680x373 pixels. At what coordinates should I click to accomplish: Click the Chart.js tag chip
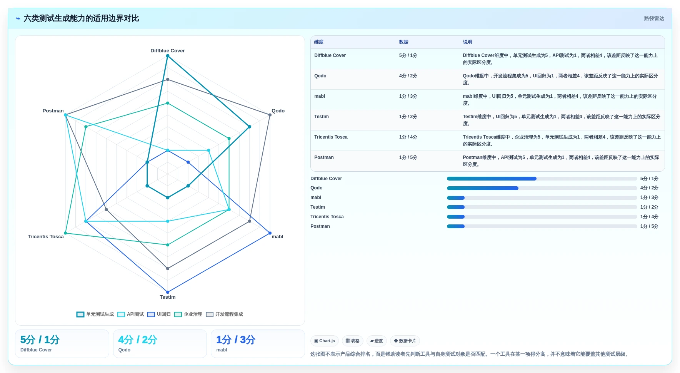[x=325, y=341]
